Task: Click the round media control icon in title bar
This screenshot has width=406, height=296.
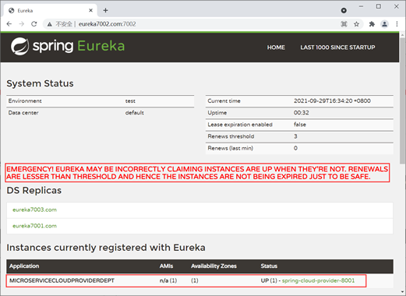Action: tap(344, 10)
